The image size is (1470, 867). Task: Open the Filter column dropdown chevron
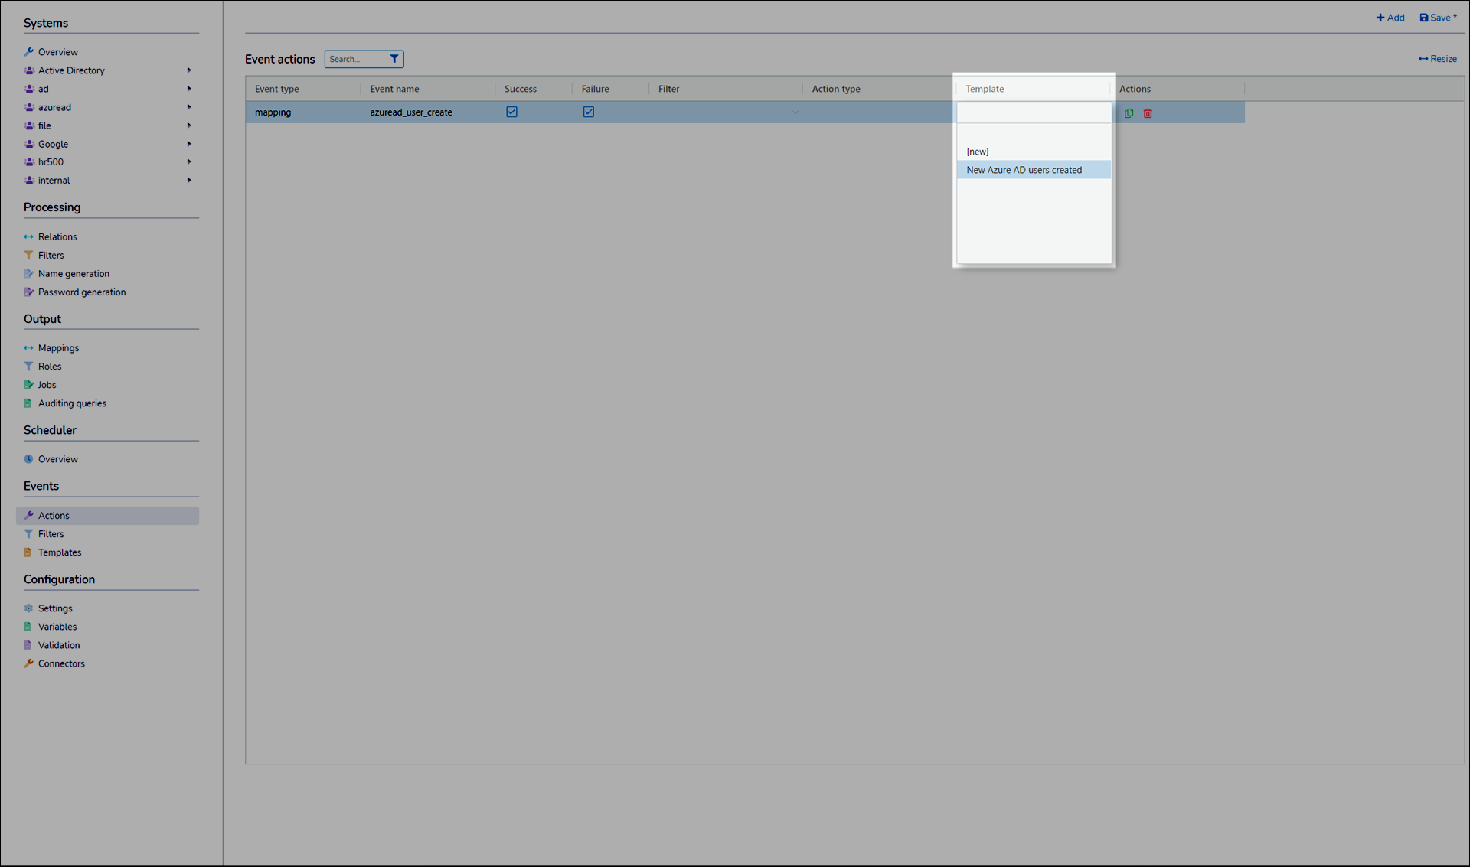tap(795, 112)
